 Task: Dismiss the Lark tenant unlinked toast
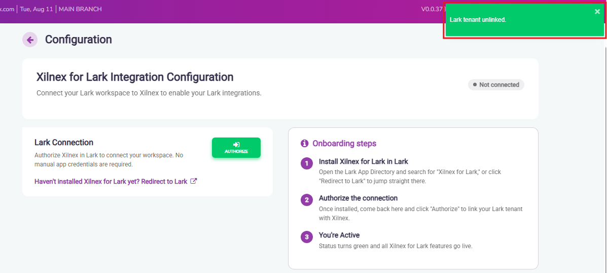tap(597, 12)
